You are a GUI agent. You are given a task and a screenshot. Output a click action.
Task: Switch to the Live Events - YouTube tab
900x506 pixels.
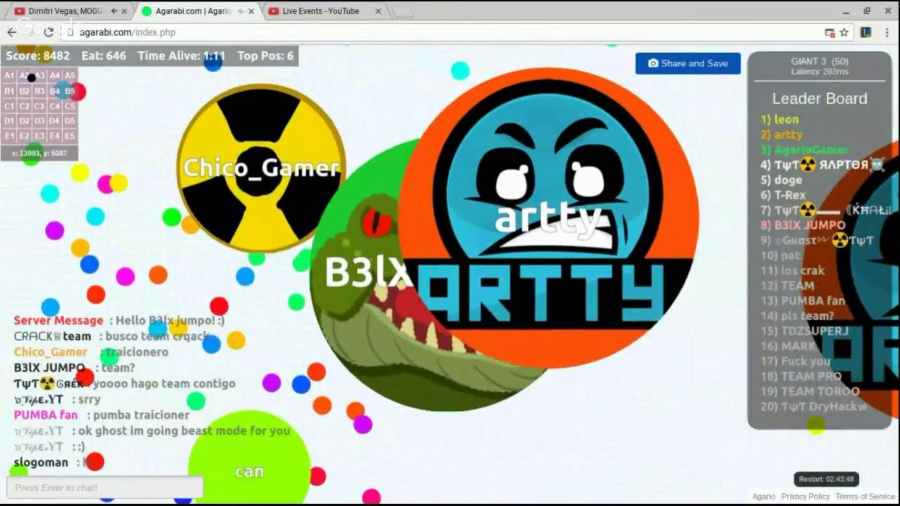click(321, 11)
